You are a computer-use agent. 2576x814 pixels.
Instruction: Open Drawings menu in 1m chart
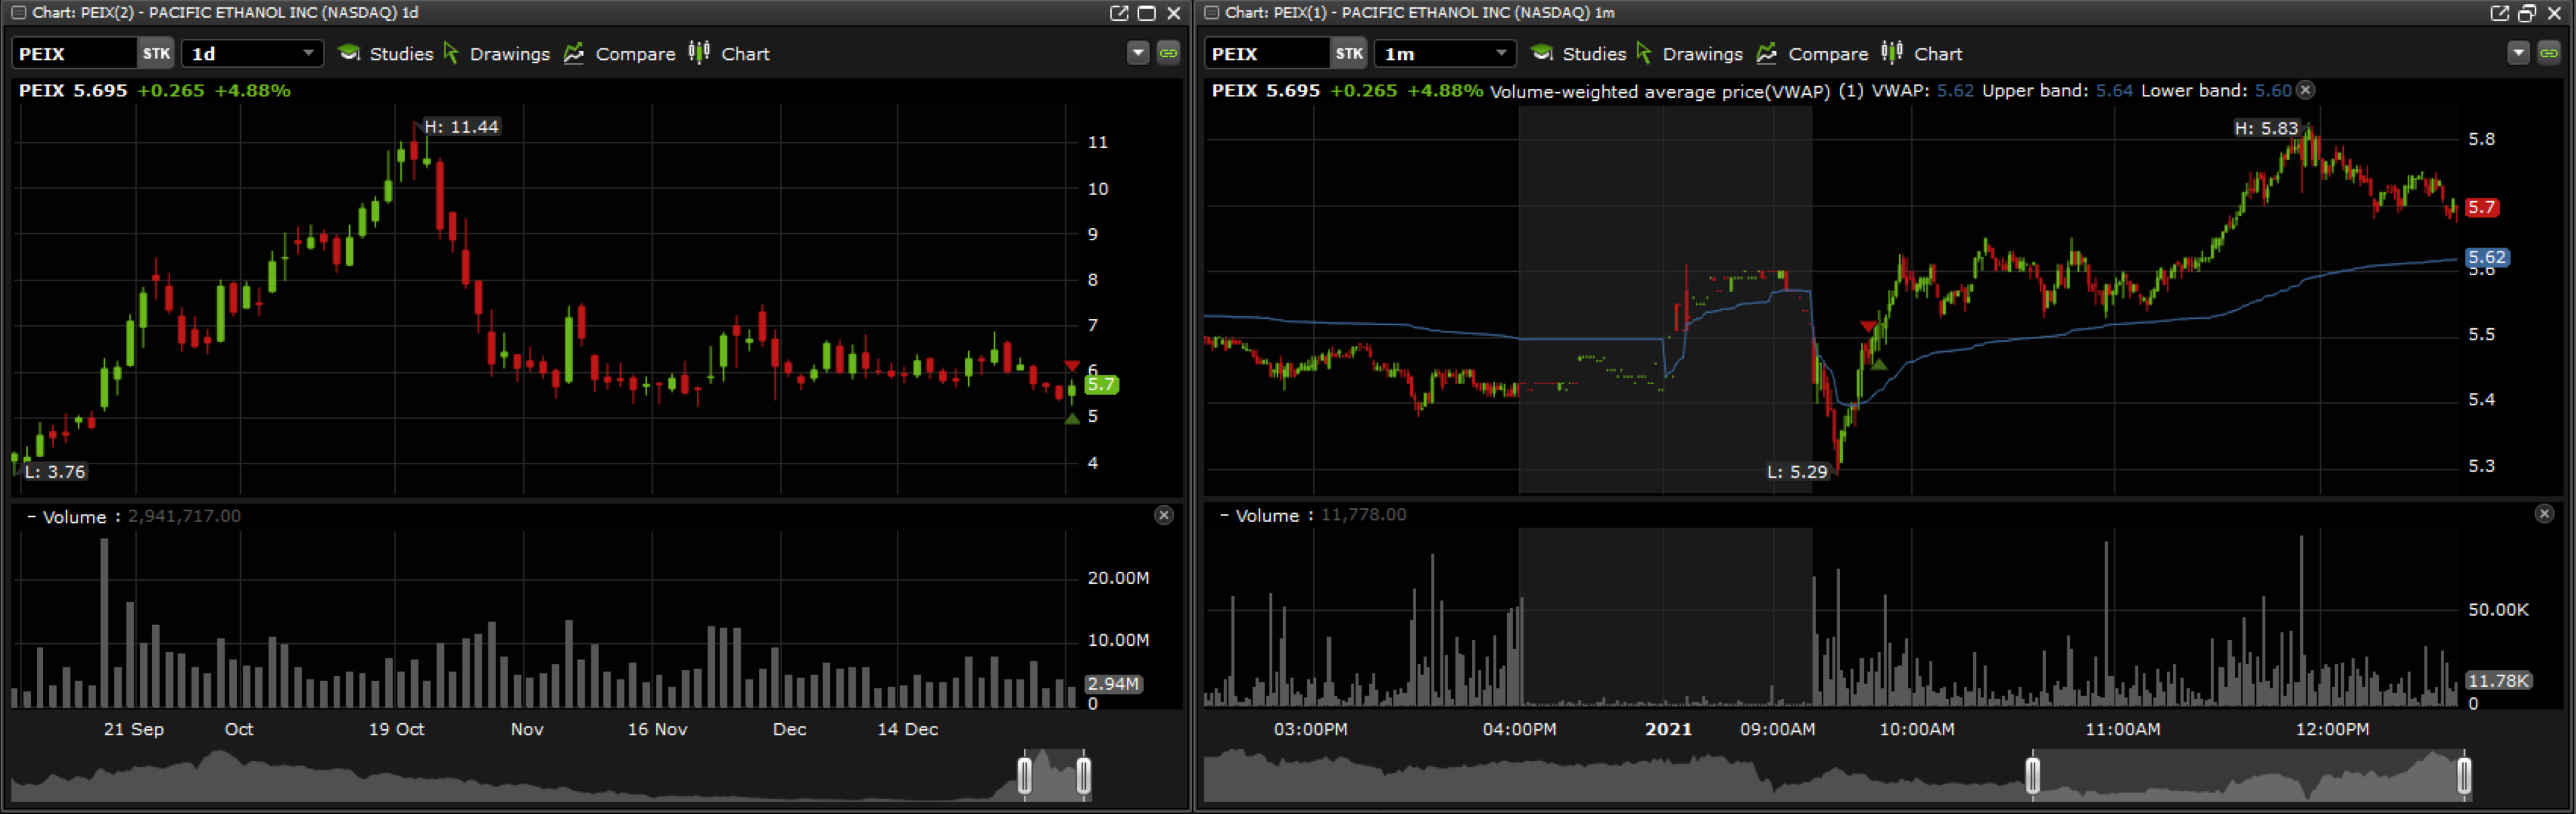pos(1690,54)
